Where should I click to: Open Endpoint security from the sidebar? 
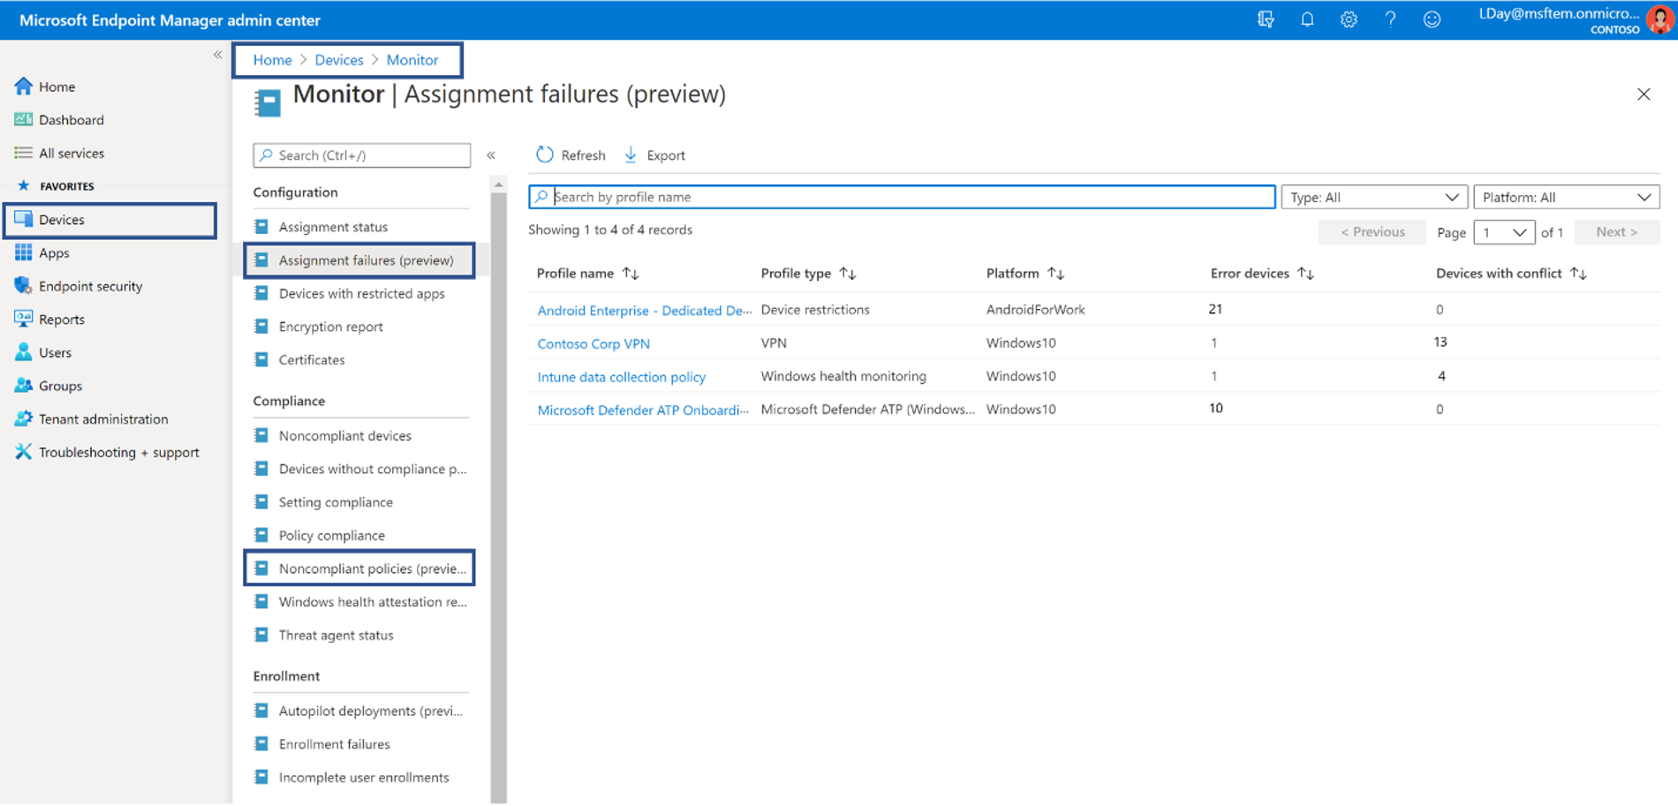(89, 285)
